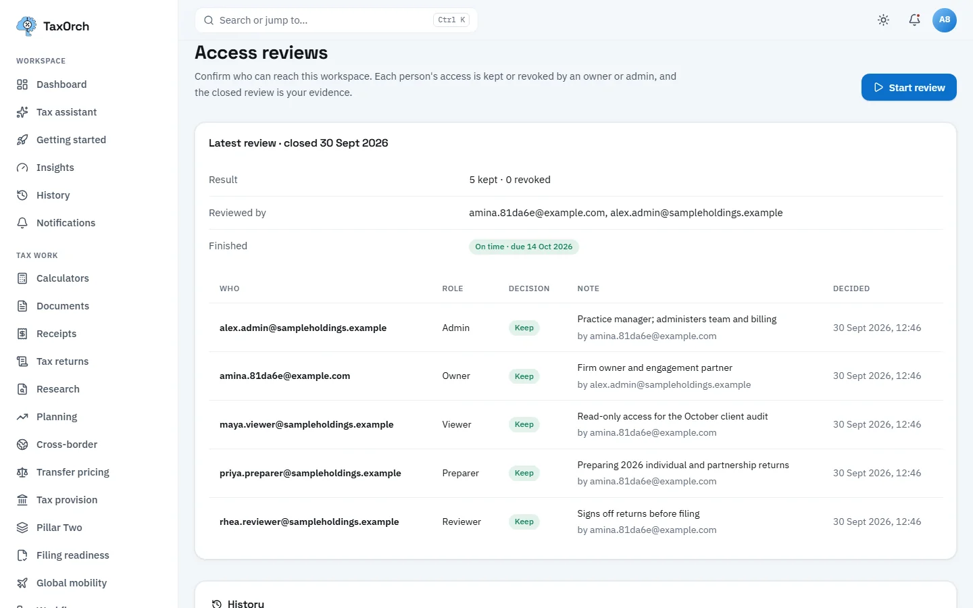Select the amina.81da6e@example.com row name
Image resolution: width=973 pixels, height=608 pixels.
click(x=285, y=376)
